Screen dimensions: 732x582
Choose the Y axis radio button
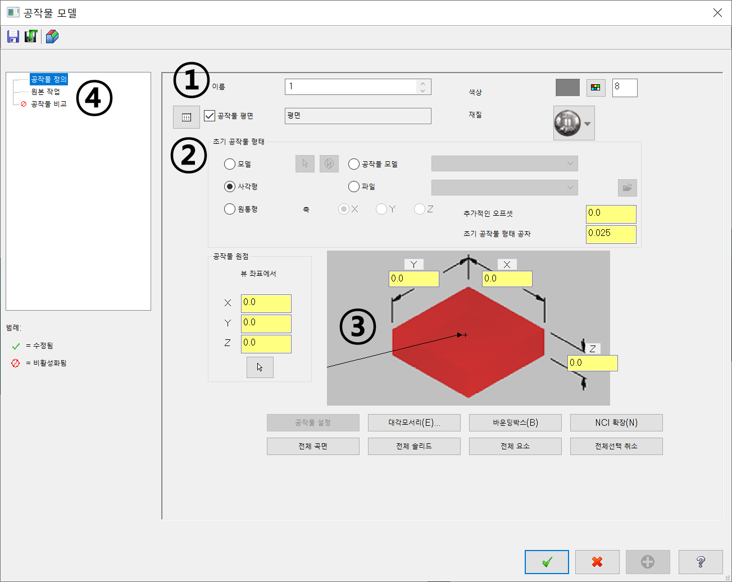[x=381, y=209]
